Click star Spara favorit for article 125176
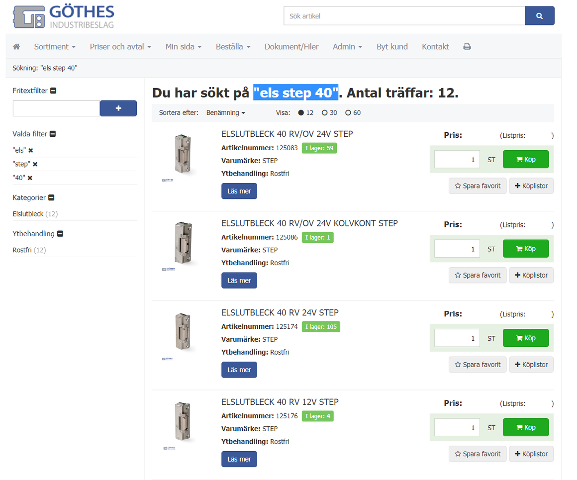The width and height of the screenshot is (577, 480). [x=478, y=454]
